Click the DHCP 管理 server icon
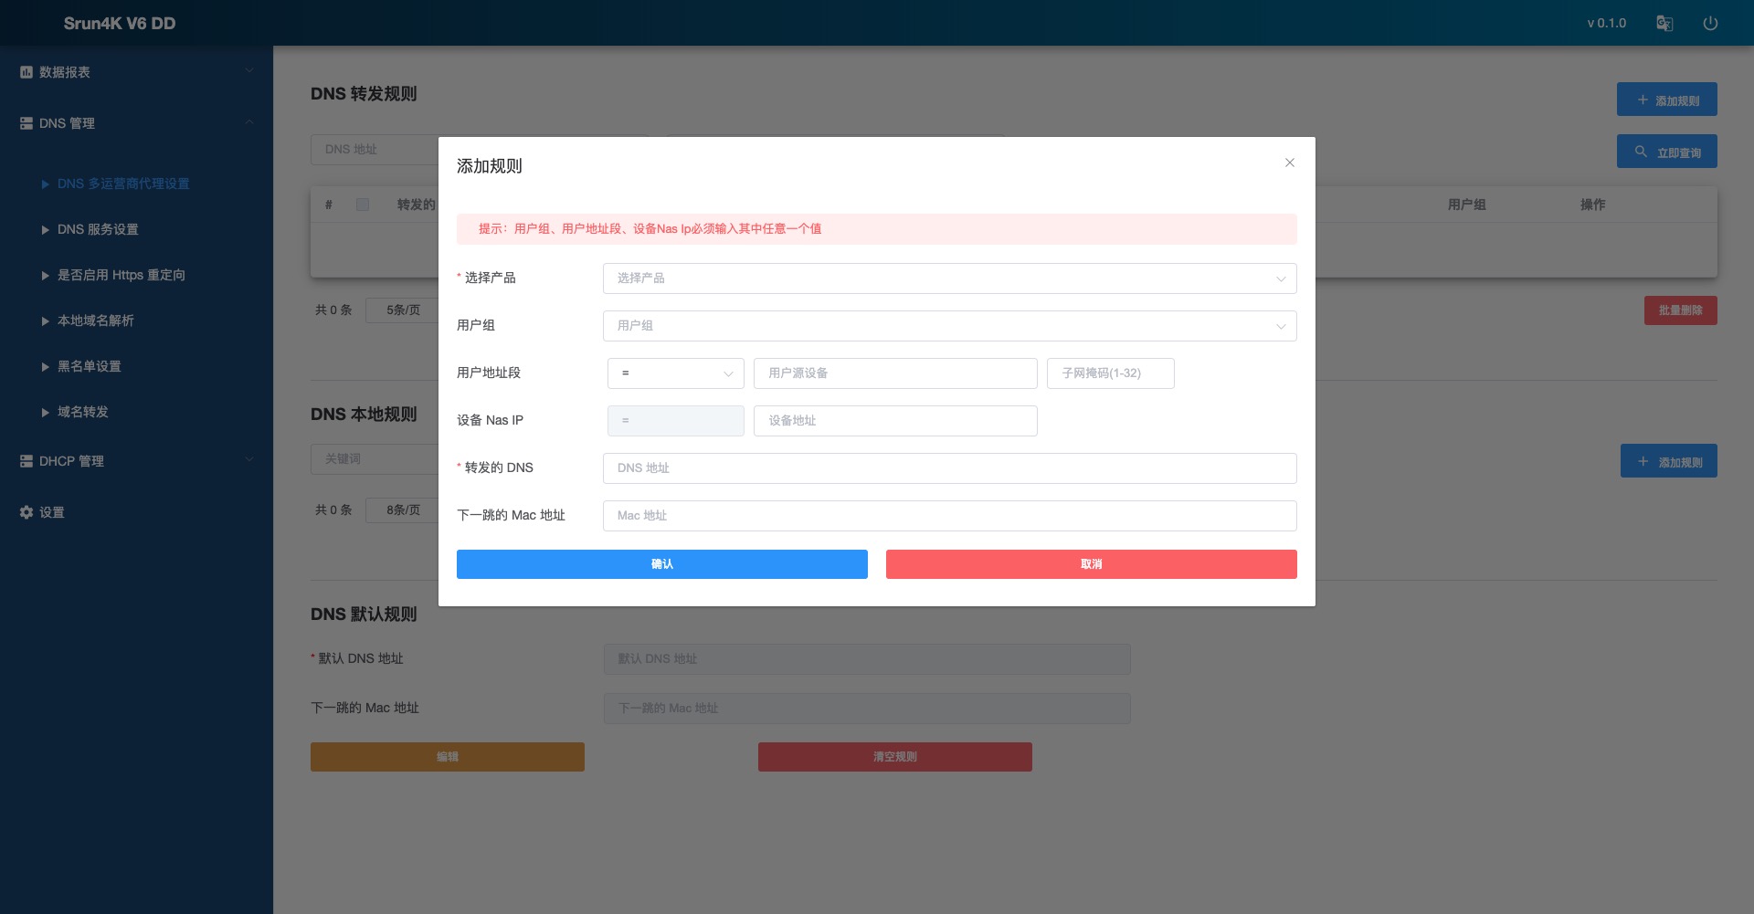Viewport: 1754px width, 914px height. click(x=26, y=461)
